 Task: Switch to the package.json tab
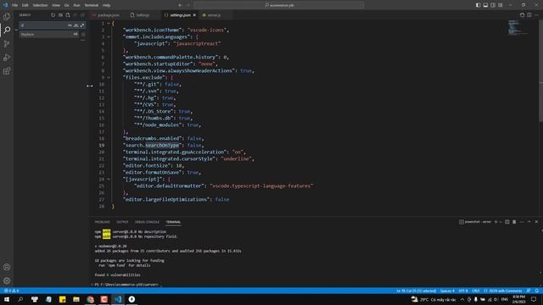click(108, 15)
